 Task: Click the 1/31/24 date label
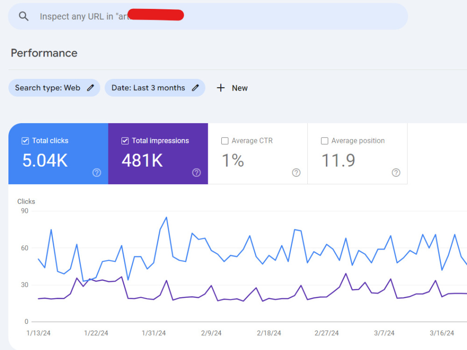154,333
